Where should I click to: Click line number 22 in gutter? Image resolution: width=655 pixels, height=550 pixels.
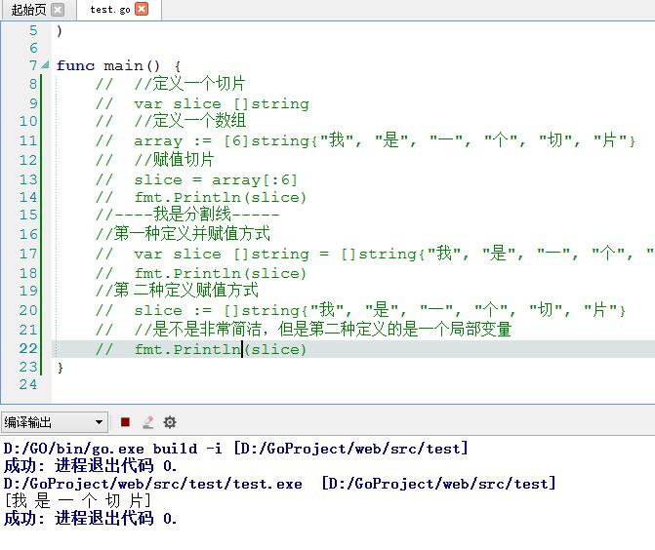click(28, 348)
